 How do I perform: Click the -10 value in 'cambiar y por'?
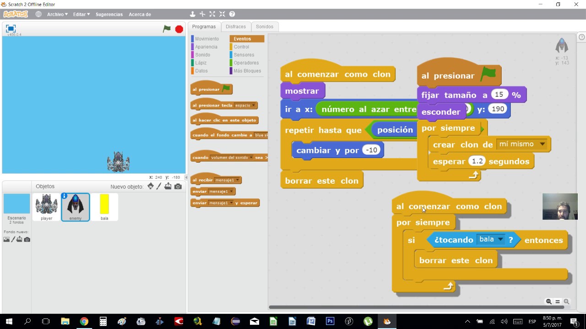click(372, 150)
